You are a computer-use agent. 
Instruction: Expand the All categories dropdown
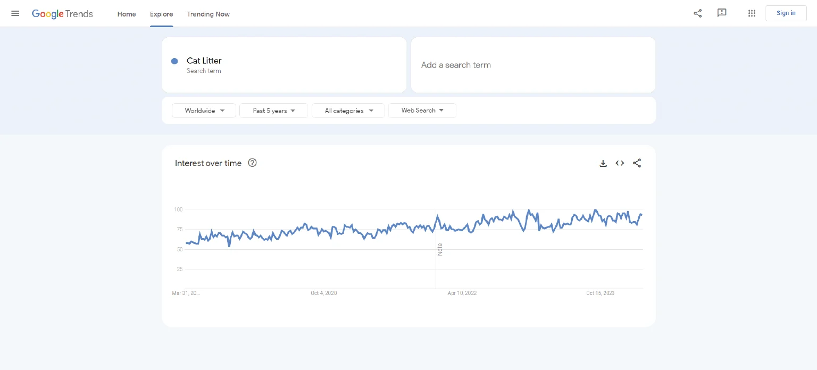click(x=348, y=111)
